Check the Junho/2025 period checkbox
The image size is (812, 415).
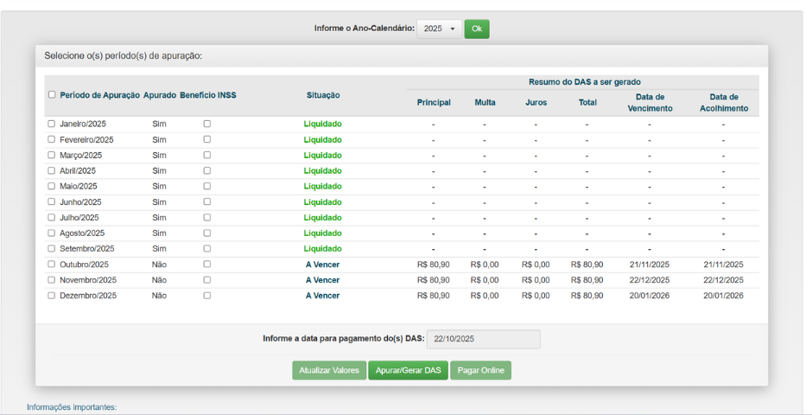52,202
